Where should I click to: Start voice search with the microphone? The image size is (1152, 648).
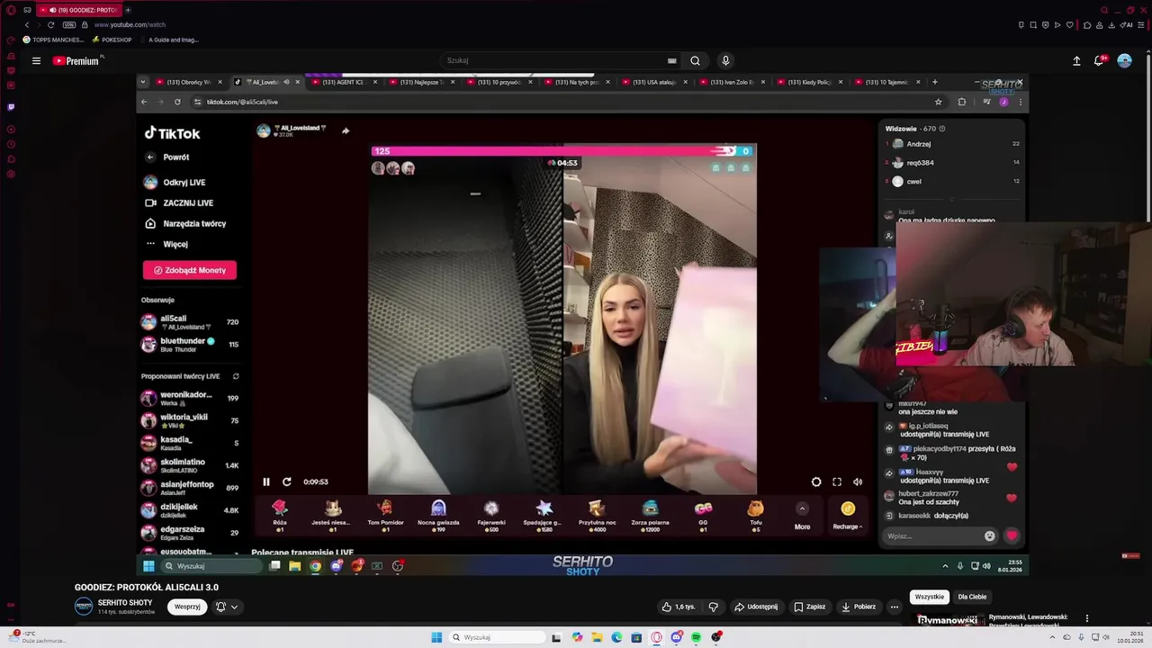725,60
